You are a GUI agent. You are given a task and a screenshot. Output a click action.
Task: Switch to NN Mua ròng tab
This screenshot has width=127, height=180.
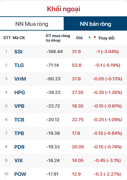coord(32,24)
